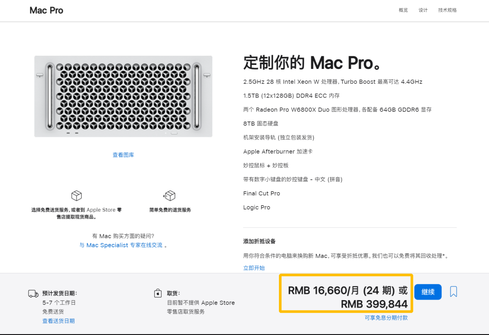The height and width of the screenshot is (335, 489).
Task: Click the 28 核 Intel Xeon W processor spec
Action: point(333,82)
